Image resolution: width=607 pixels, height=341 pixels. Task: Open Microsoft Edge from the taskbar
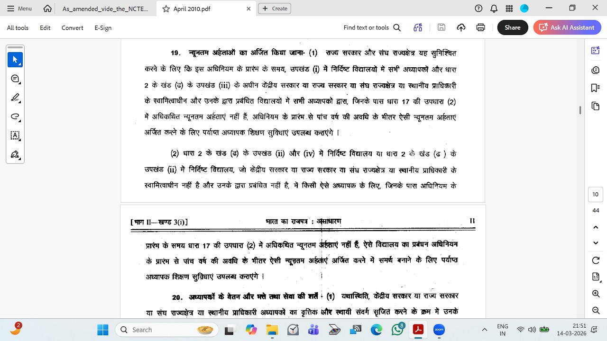376,330
